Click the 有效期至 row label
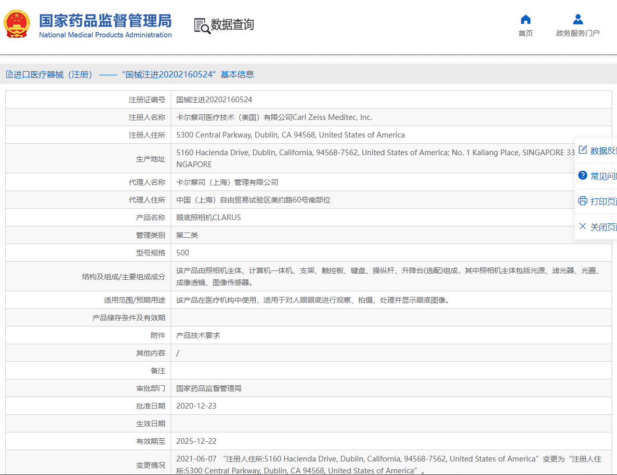 tap(151, 442)
